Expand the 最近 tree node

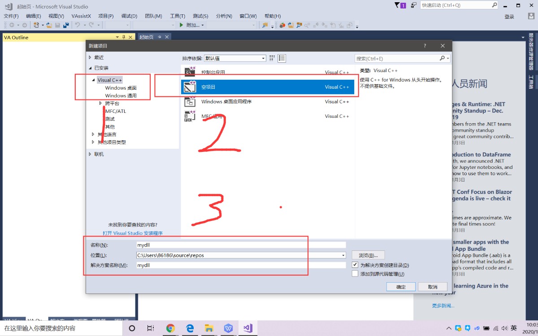coord(90,57)
